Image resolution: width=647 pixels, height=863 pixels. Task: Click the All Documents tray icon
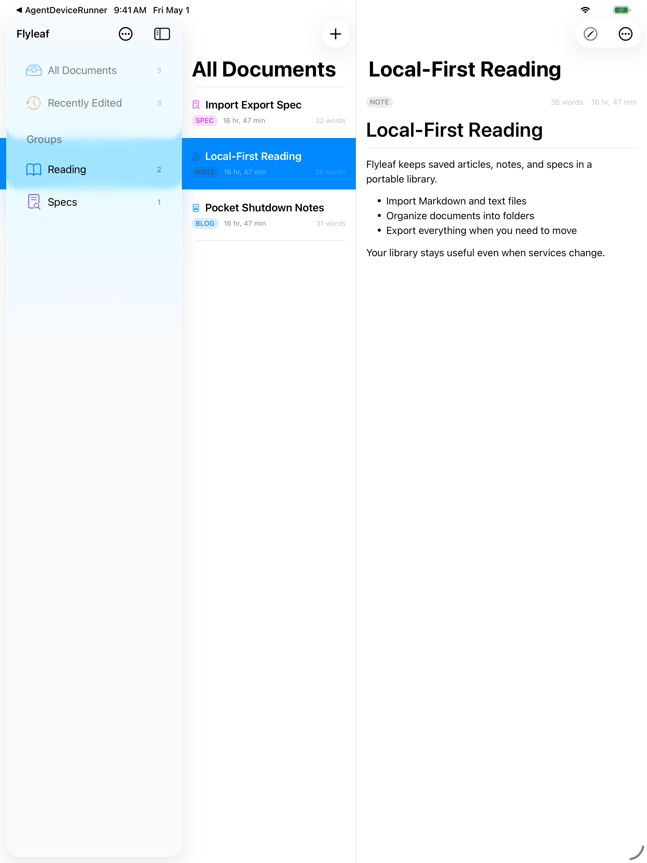(34, 70)
